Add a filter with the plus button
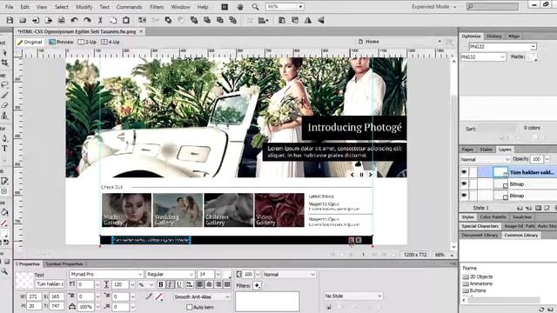Image resolution: width=557 pixels, height=313 pixels. (x=257, y=286)
